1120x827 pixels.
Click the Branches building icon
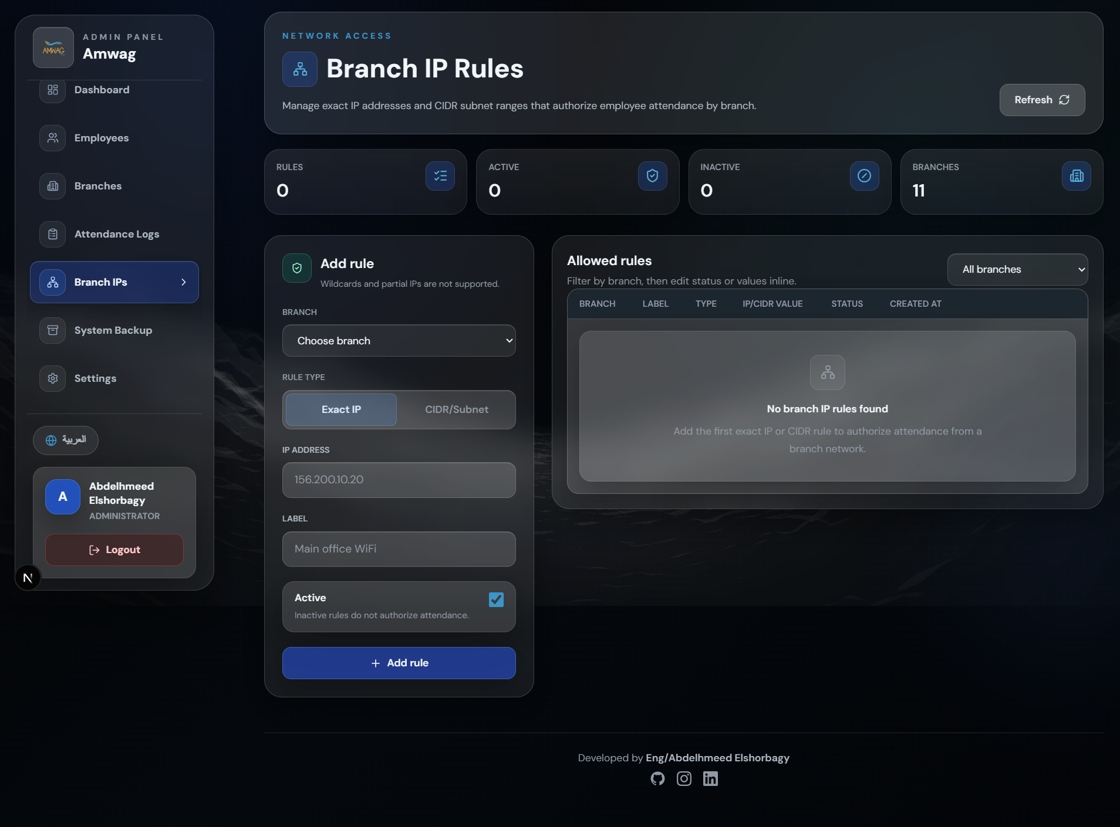click(x=53, y=186)
